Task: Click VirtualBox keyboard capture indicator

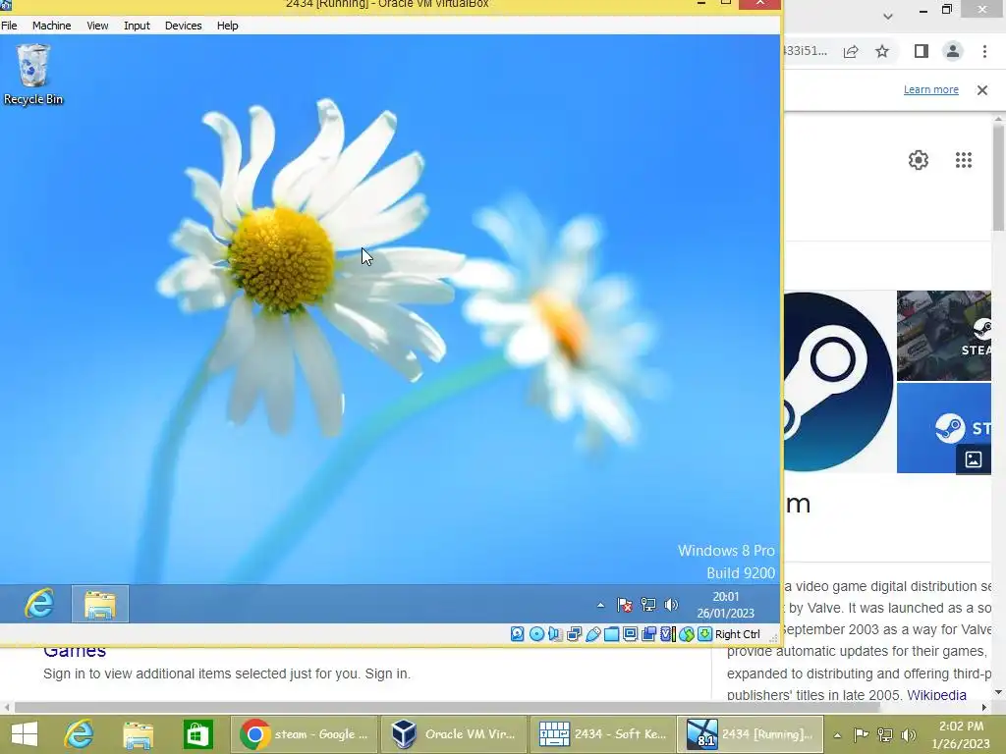Action: point(705,634)
